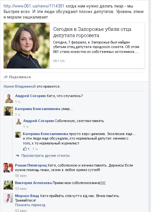Click the "56 мин." timestamp
Image resolution: width=151 pixels, height=212 pixels.
coord(21,176)
